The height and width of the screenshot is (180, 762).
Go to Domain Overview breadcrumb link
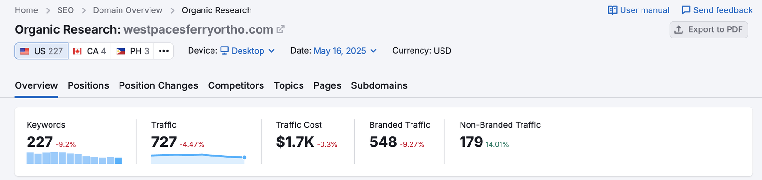128,10
